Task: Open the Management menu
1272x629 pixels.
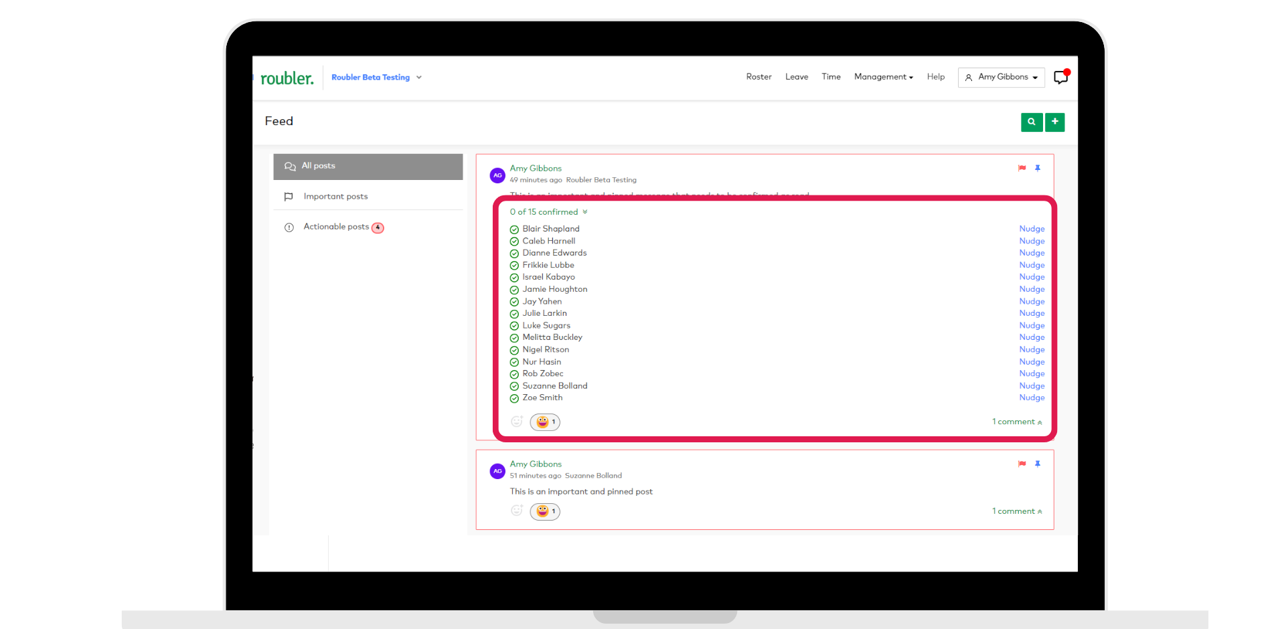Action: pos(884,77)
